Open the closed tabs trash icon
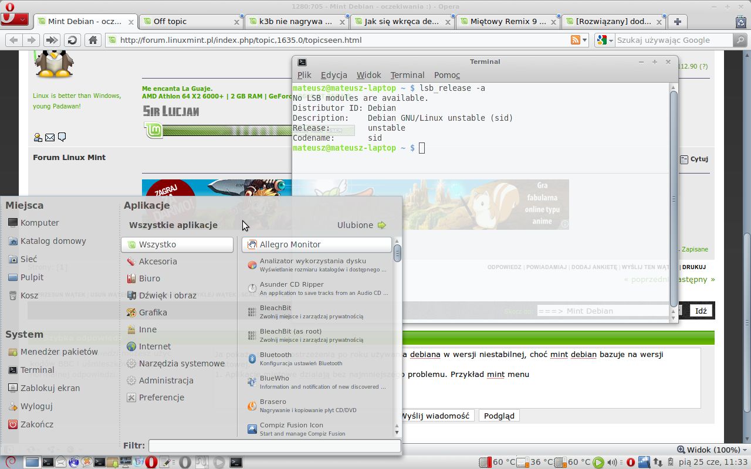This screenshot has height=469, width=751. [x=741, y=21]
